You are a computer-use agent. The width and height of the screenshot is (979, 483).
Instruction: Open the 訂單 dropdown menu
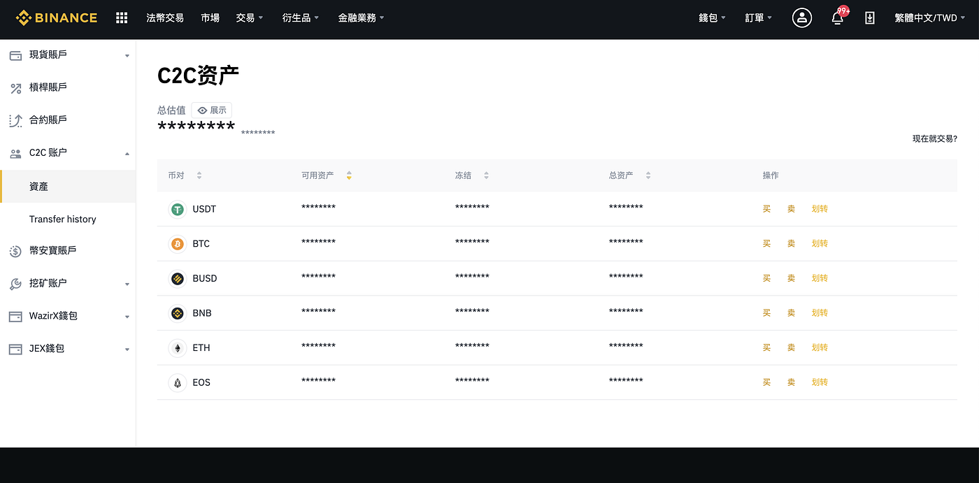[759, 17]
